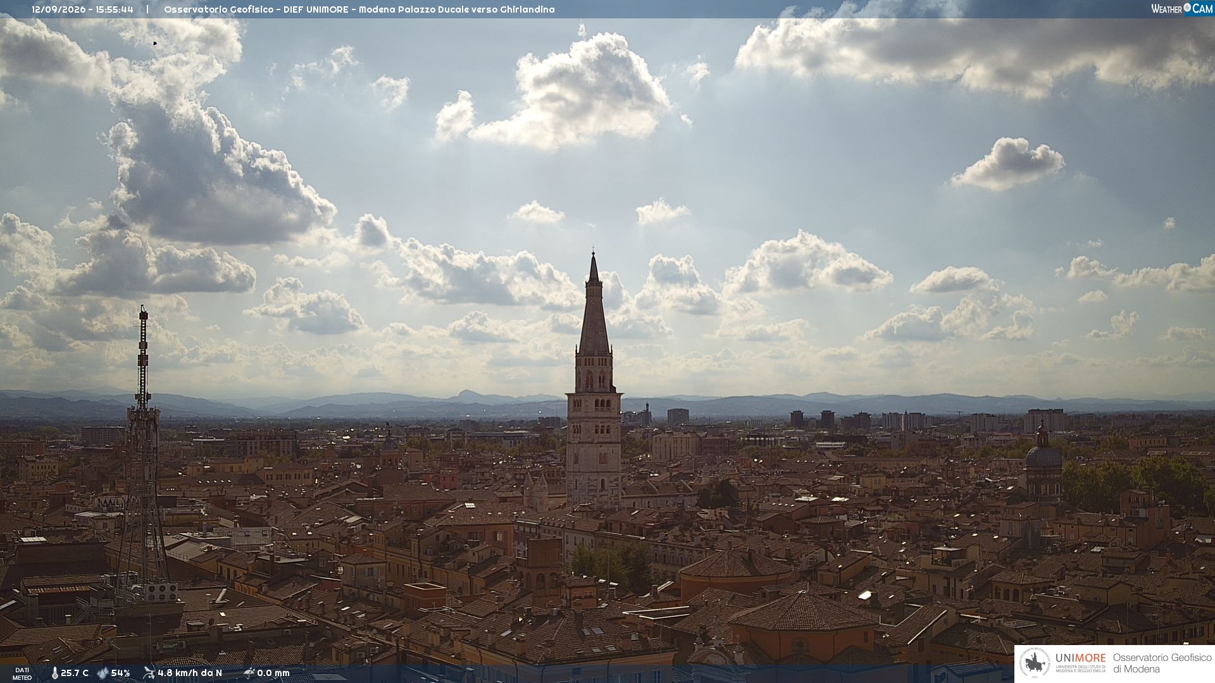The height and width of the screenshot is (683, 1215).
Task: Click the thermometer temperature icon
Action: [54, 673]
